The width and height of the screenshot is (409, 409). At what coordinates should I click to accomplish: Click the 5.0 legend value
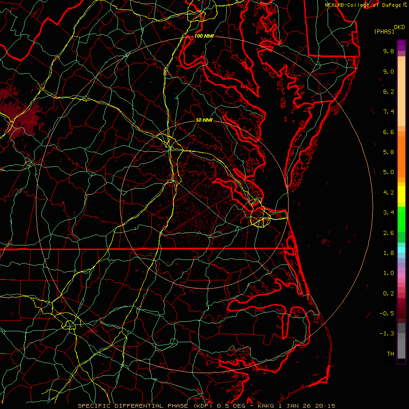point(389,172)
